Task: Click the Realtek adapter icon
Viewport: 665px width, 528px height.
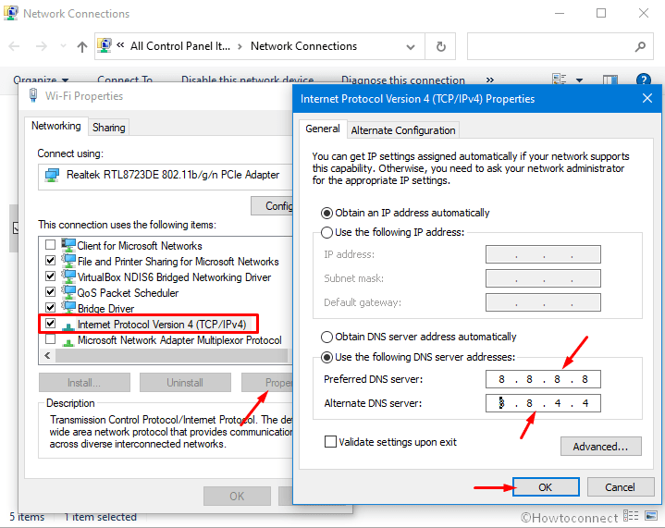Action: pos(52,175)
